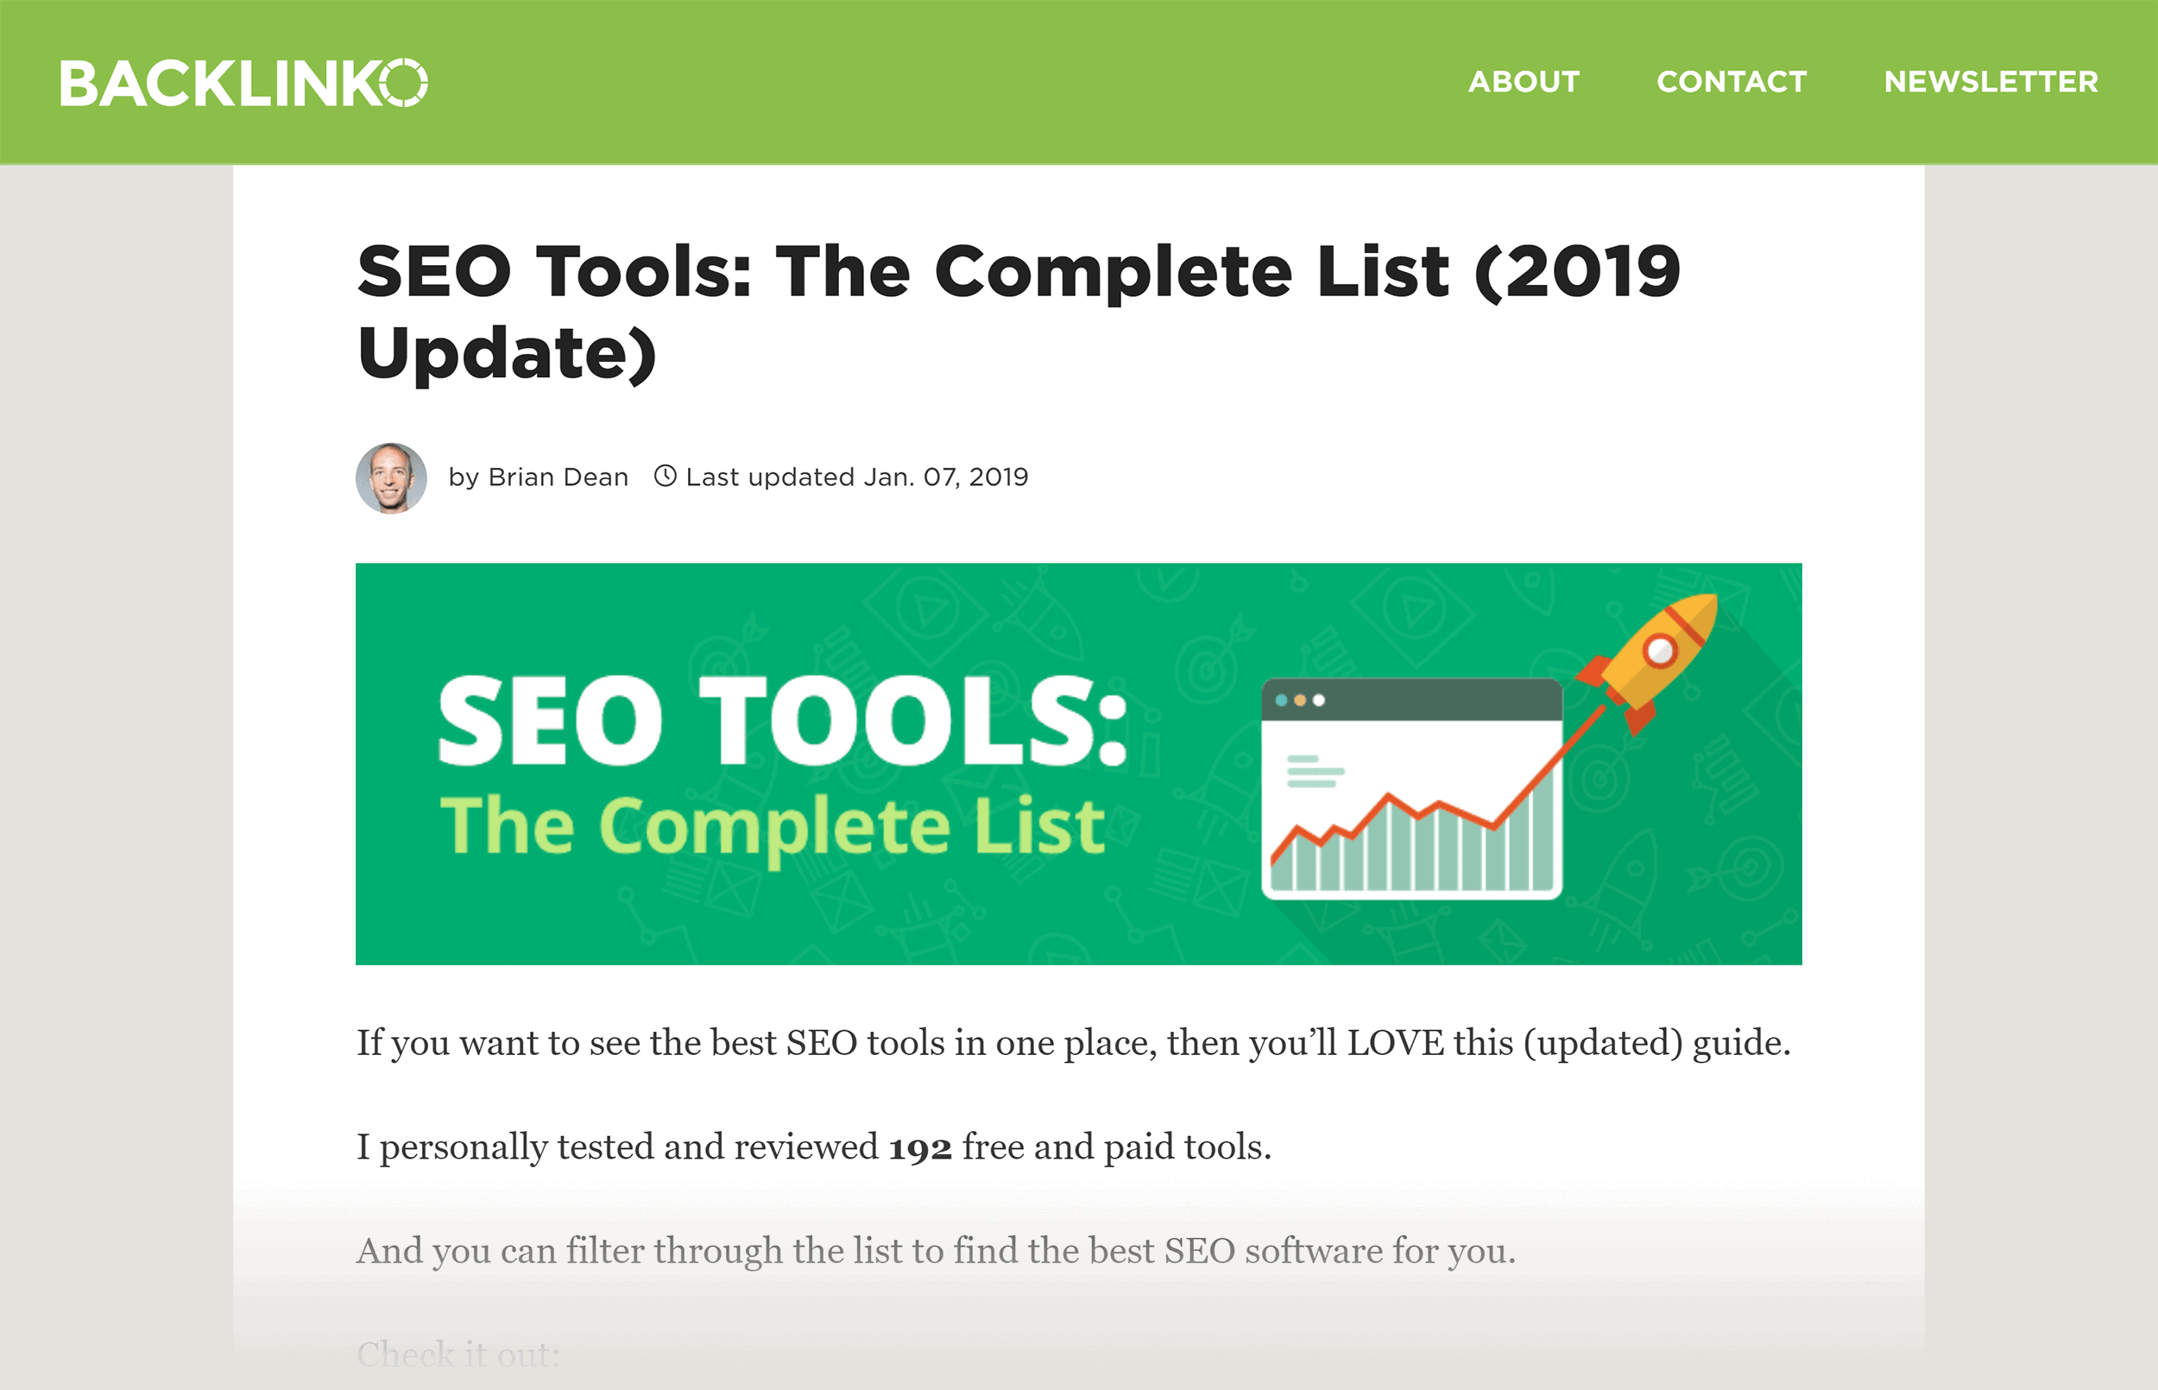Click the first intro paragraph
This screenshot has width=2158, height=1390.
point(1074,1044)
